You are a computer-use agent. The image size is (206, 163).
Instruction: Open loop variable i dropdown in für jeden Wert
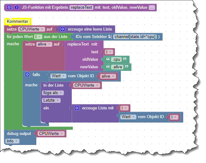(x=38, y=37)
